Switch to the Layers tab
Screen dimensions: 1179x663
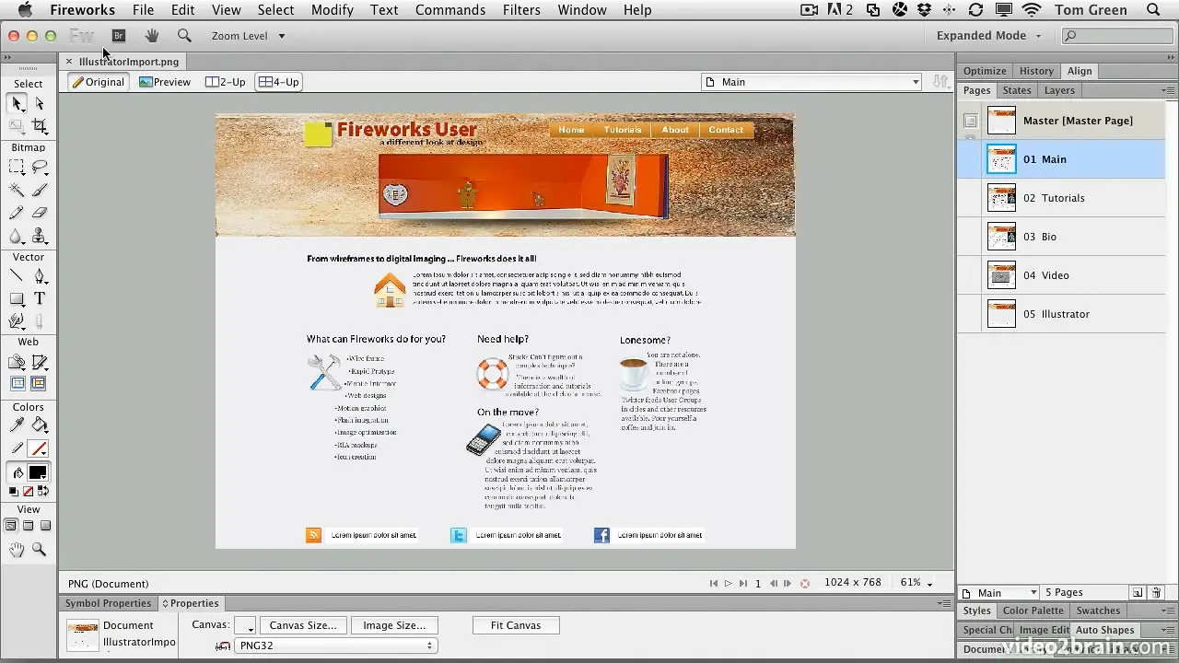[1059, 90]
